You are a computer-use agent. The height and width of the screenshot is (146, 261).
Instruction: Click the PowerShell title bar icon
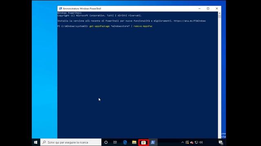coord(60,9)
